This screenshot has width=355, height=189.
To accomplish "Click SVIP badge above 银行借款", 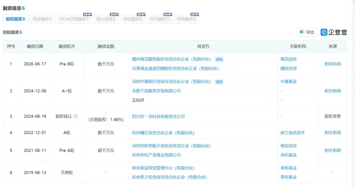I will click(114, 14).
